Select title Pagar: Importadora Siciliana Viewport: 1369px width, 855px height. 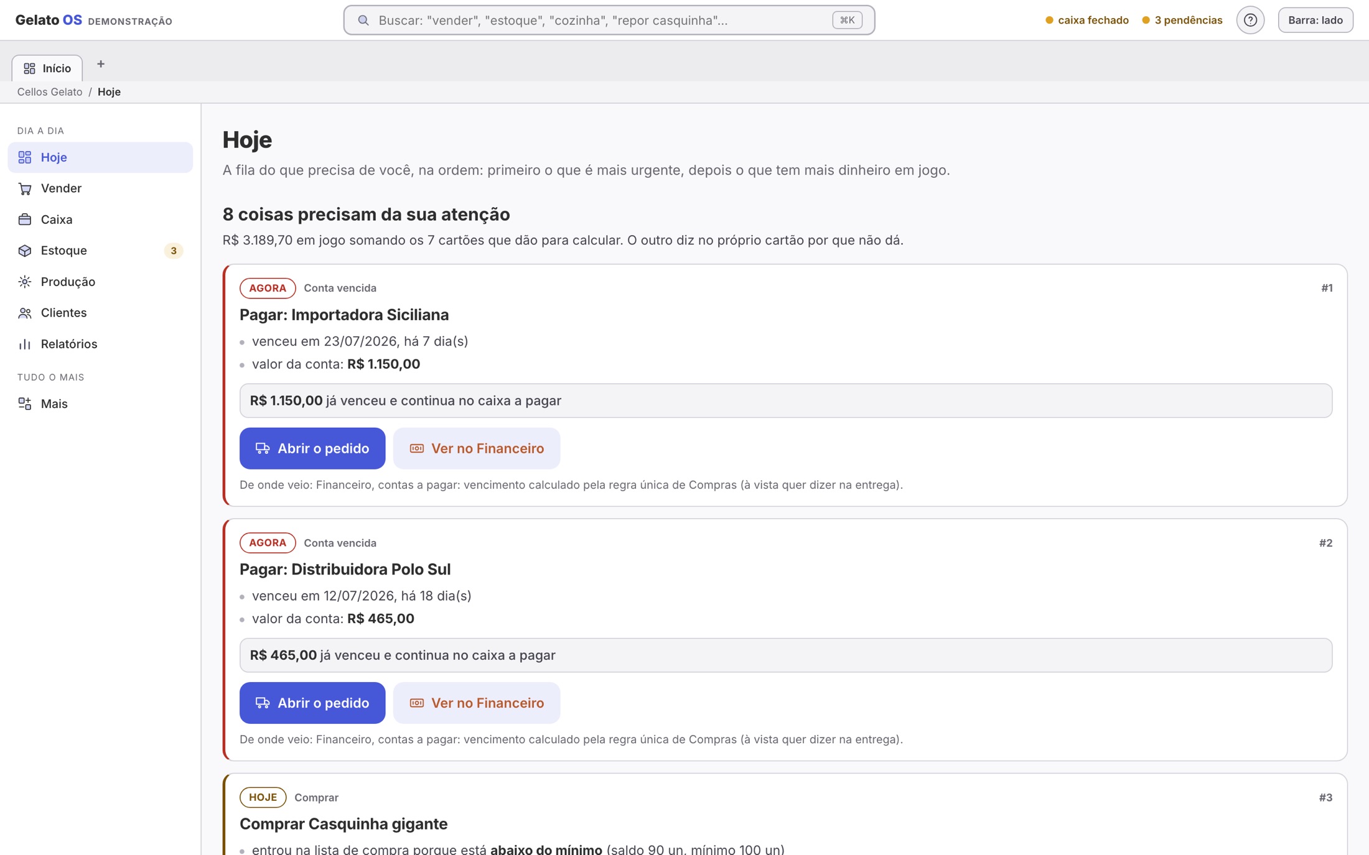point(344,315)
